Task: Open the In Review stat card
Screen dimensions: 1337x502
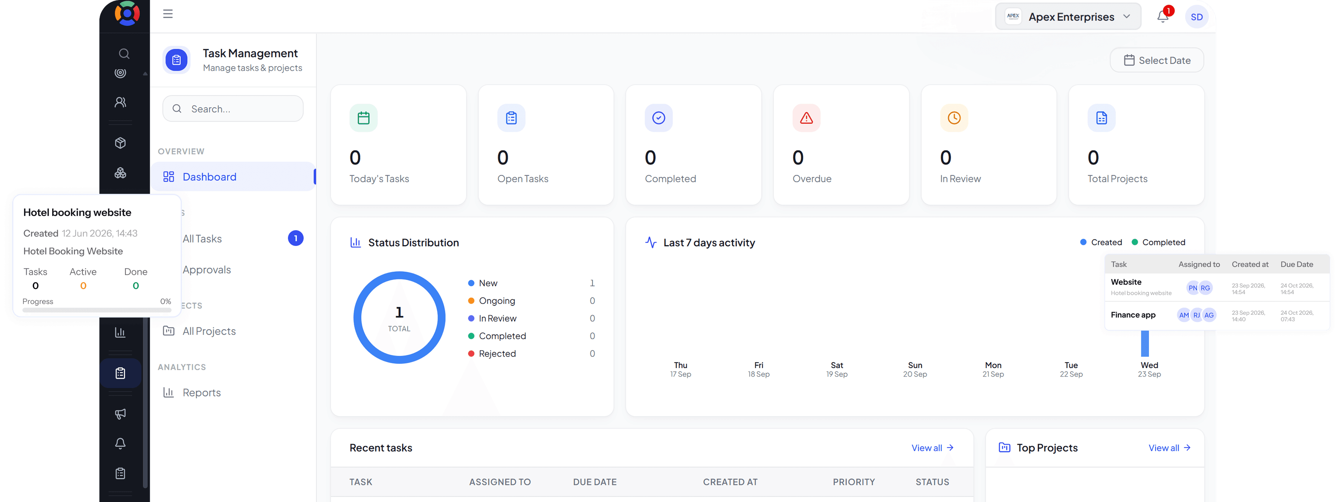Action: [x=989, y=145]
